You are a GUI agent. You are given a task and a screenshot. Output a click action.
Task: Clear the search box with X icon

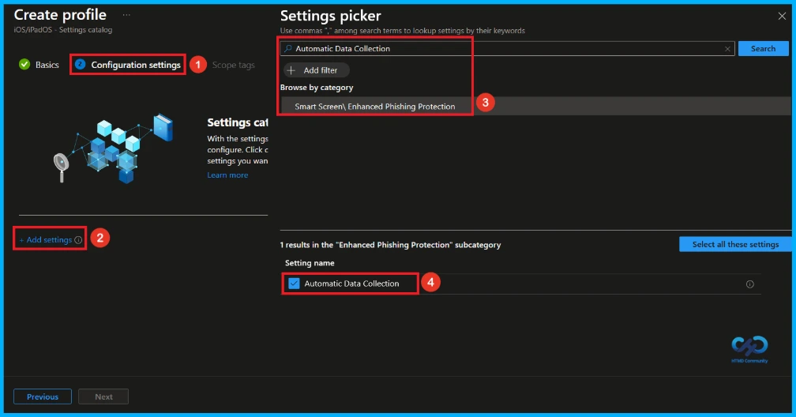pyautogui.click(x=727, y=49)
